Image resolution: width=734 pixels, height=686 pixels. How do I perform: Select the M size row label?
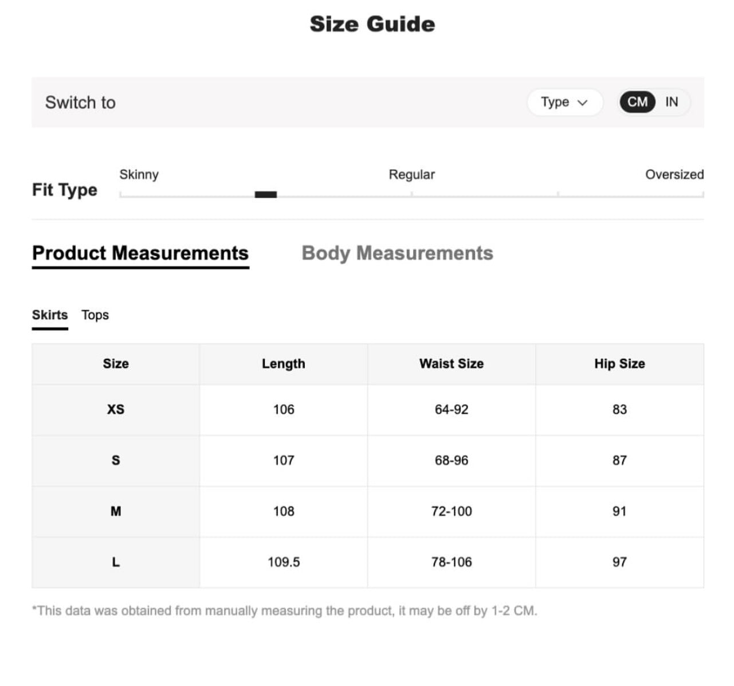click(116, 512)
